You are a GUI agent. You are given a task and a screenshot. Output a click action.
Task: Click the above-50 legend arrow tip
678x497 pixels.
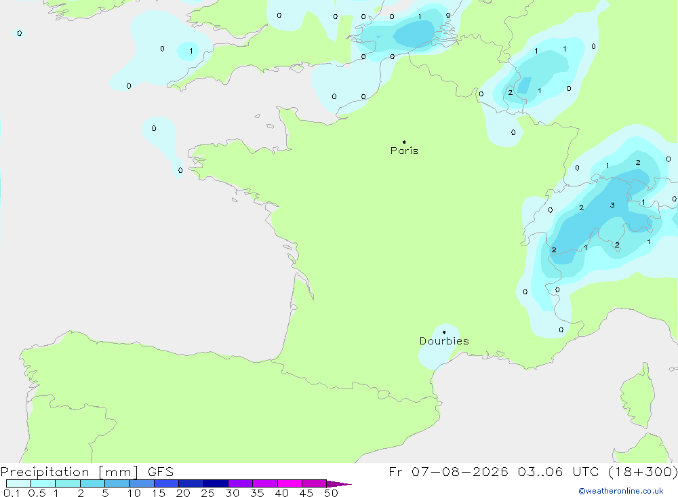(x=340, y=483)
